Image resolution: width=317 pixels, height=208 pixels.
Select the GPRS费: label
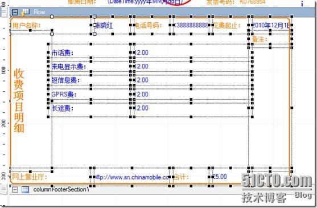(64, 94)
